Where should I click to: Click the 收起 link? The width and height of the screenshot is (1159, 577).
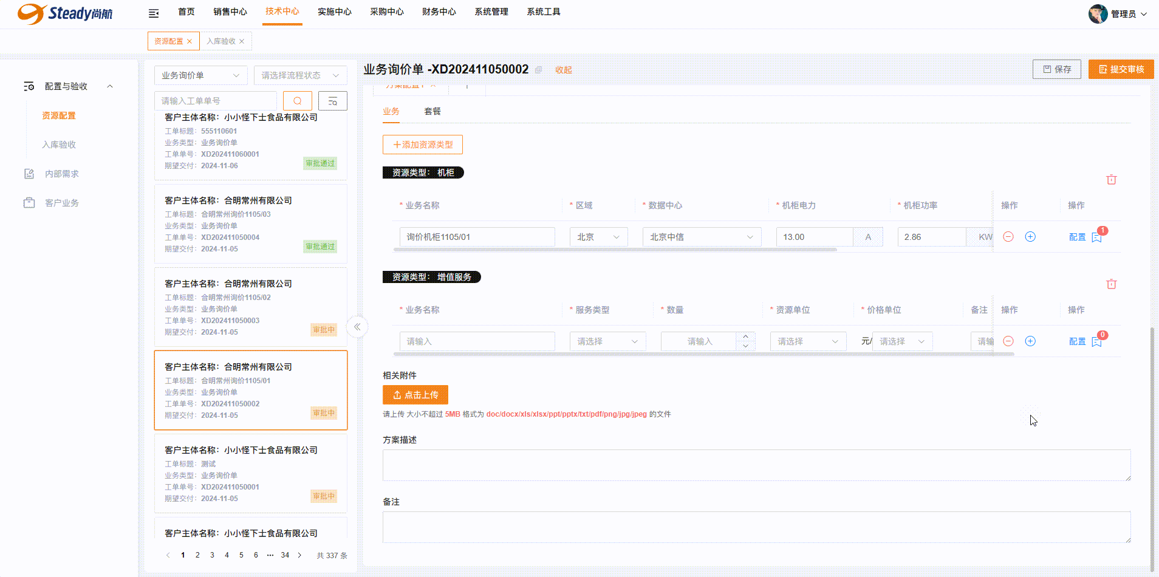[564, 70]
